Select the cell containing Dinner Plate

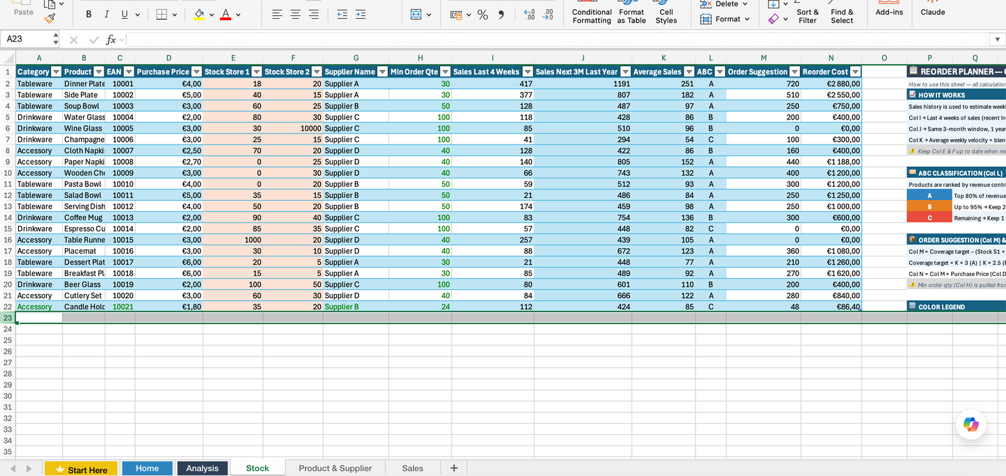(84, 83)
